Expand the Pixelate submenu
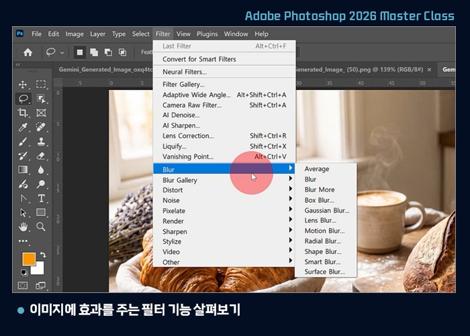This screenshot has height=336, width=470. 224,211
